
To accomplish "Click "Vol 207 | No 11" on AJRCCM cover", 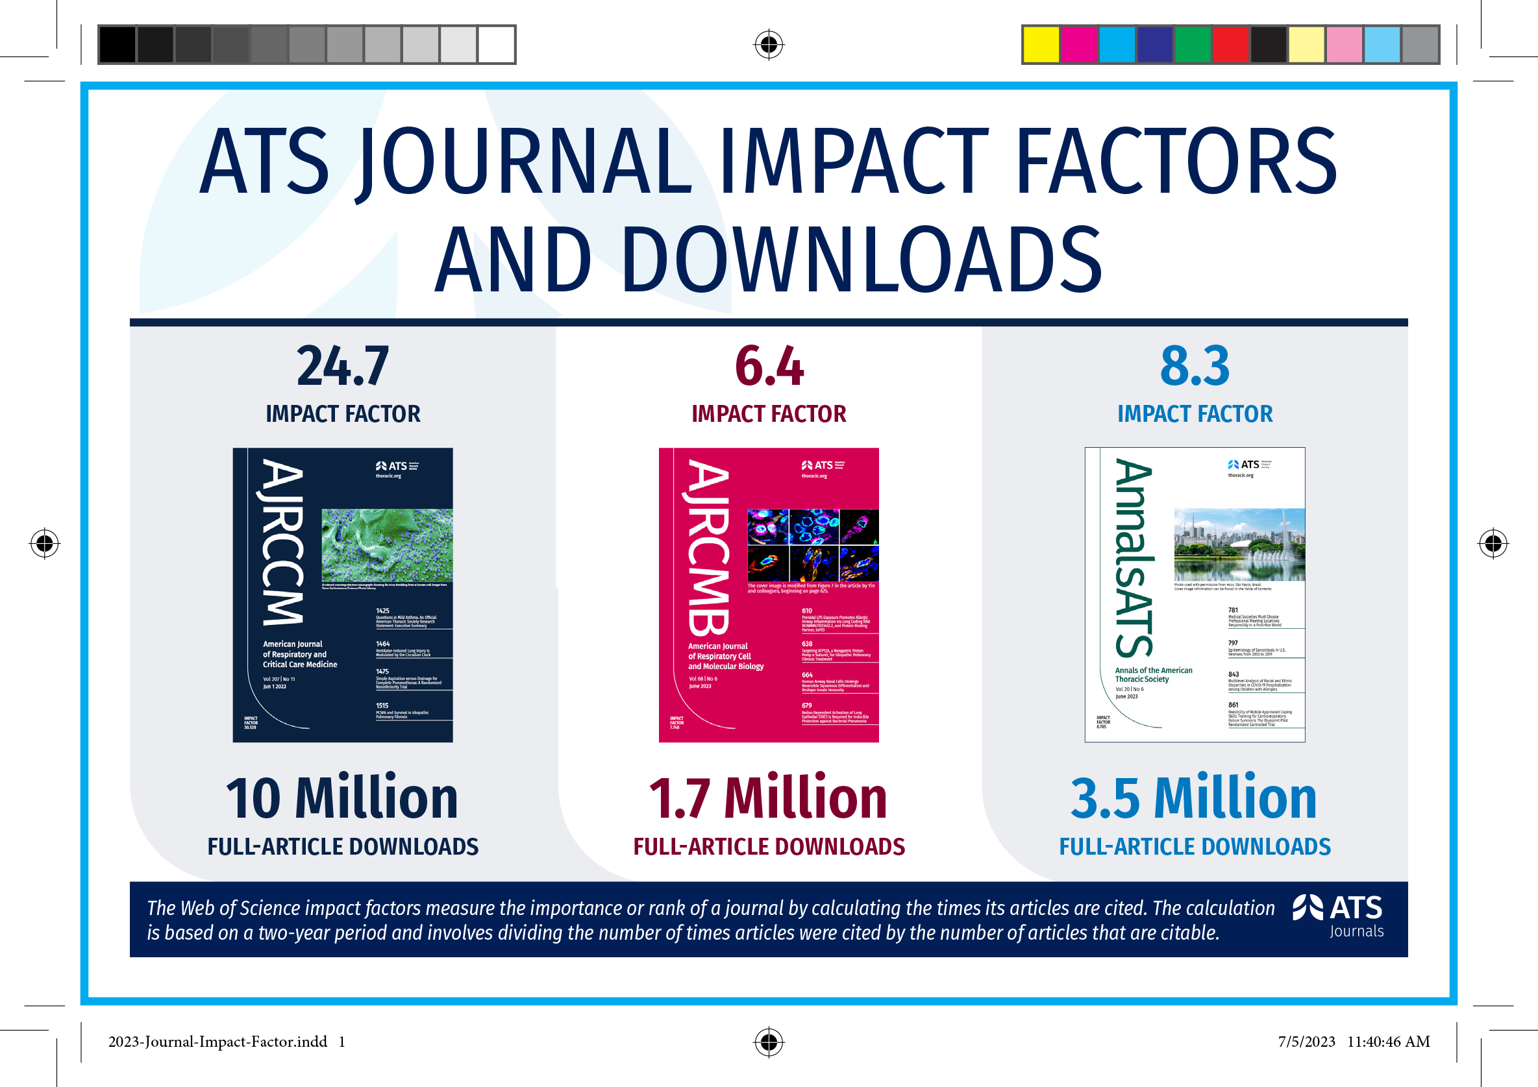I will [x=279, y=679].
